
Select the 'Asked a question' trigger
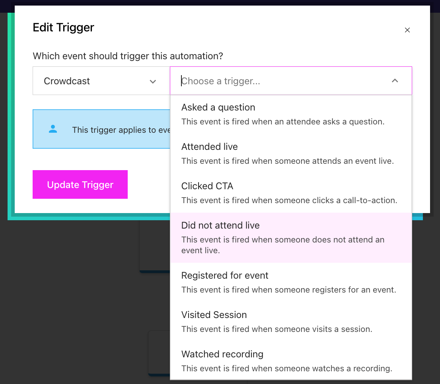coord(218,107)
